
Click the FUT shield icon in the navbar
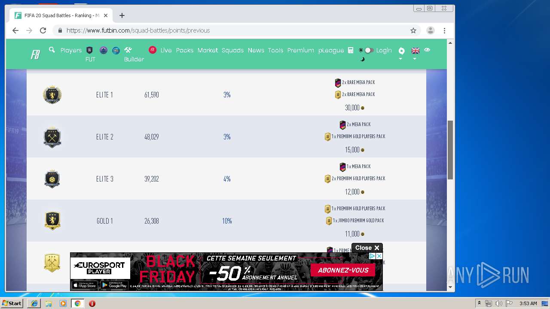[x=90, y=50]
